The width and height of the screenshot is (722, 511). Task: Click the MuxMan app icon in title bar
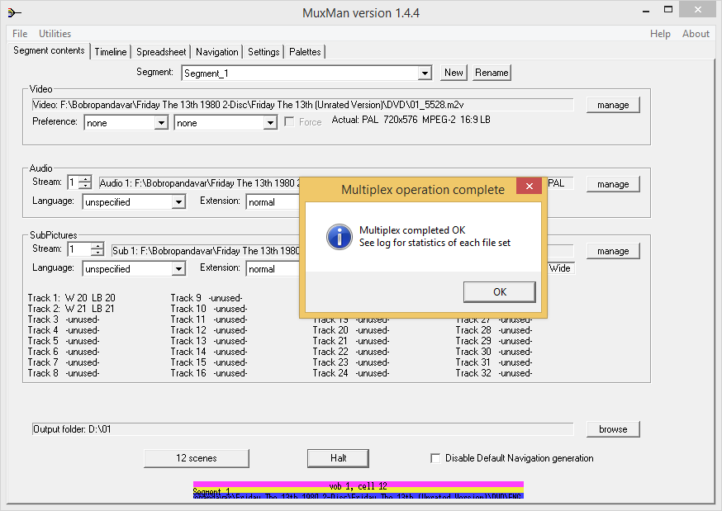(x=14, y=13)
